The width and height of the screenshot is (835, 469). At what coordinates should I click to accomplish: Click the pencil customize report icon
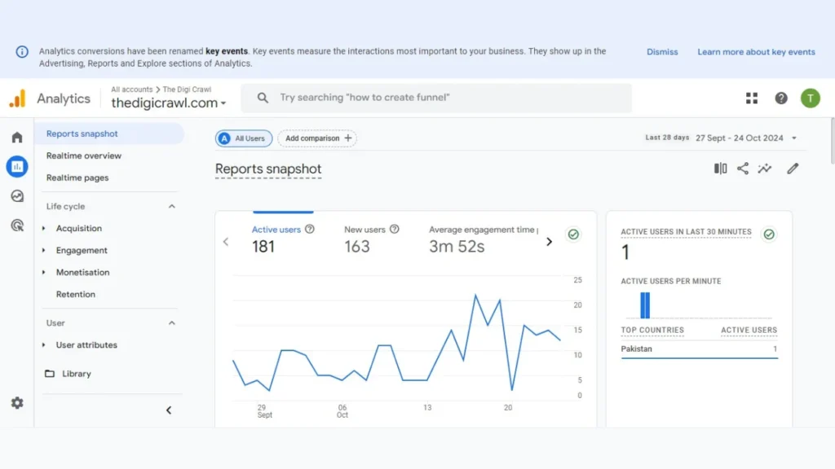tap(793, 169)
